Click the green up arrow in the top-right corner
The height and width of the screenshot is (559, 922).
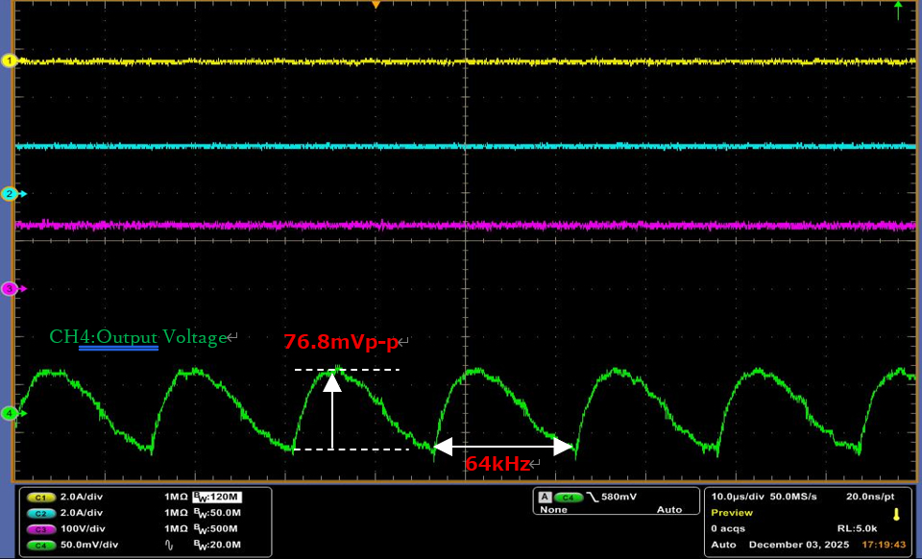[898, 10]
